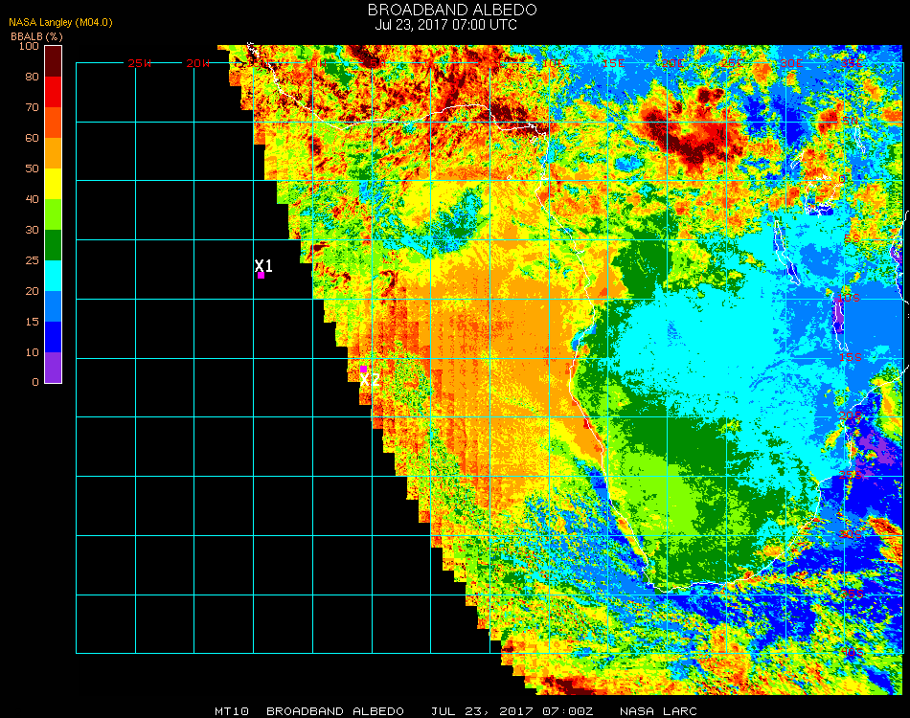Viewport: 910px width, 718px height.
Task: Click the dark red 80-100 legend swatch
Action: (x=53, y=61)
